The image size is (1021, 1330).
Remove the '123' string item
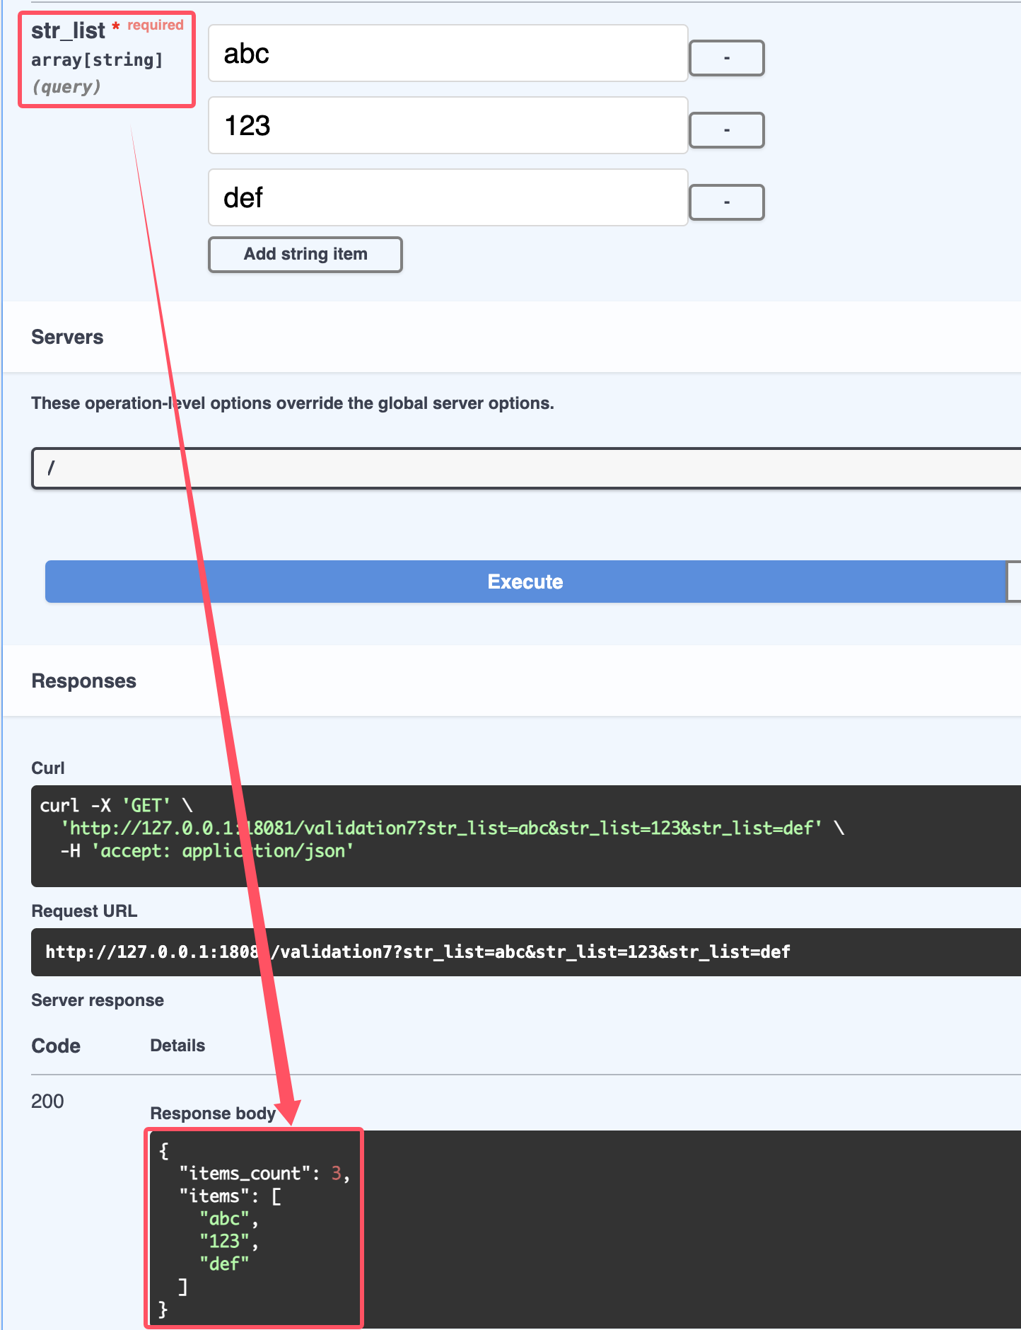coord(726,130)
